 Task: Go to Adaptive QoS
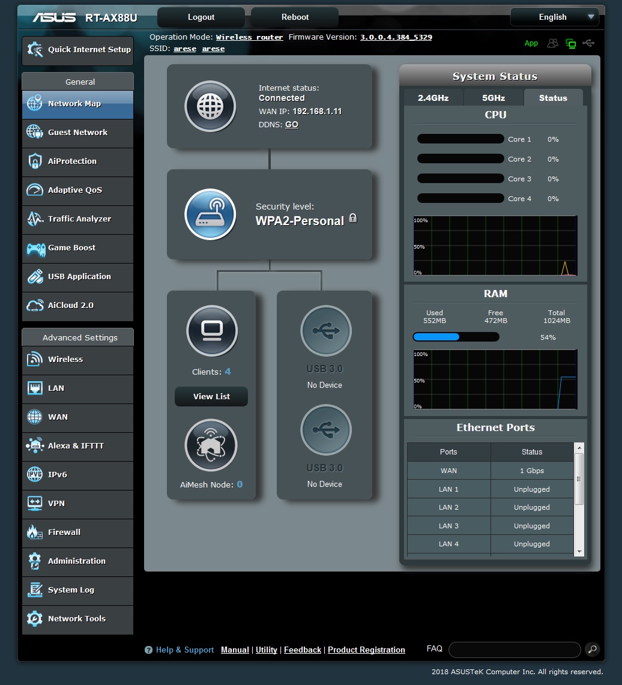click(x=78, y=190)
